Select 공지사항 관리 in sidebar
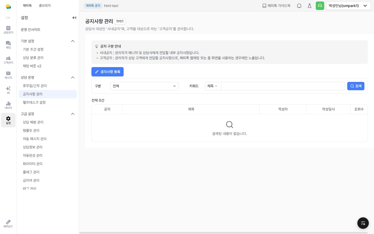 pos(48,94)
